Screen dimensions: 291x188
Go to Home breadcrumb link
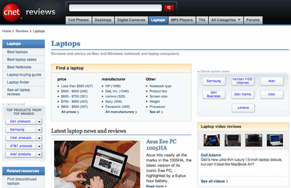pos(7,31)
